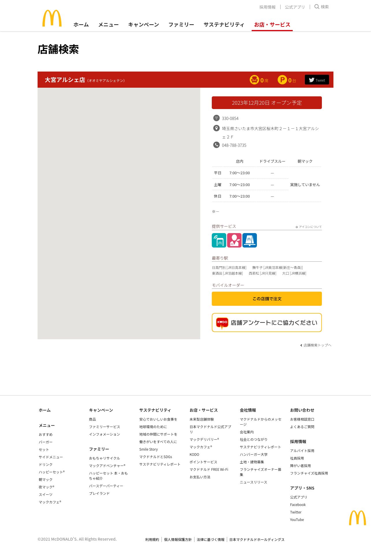Screen dimensions: 371x551
Task: Click the footer 朝マック link
Action: point(46,479)
